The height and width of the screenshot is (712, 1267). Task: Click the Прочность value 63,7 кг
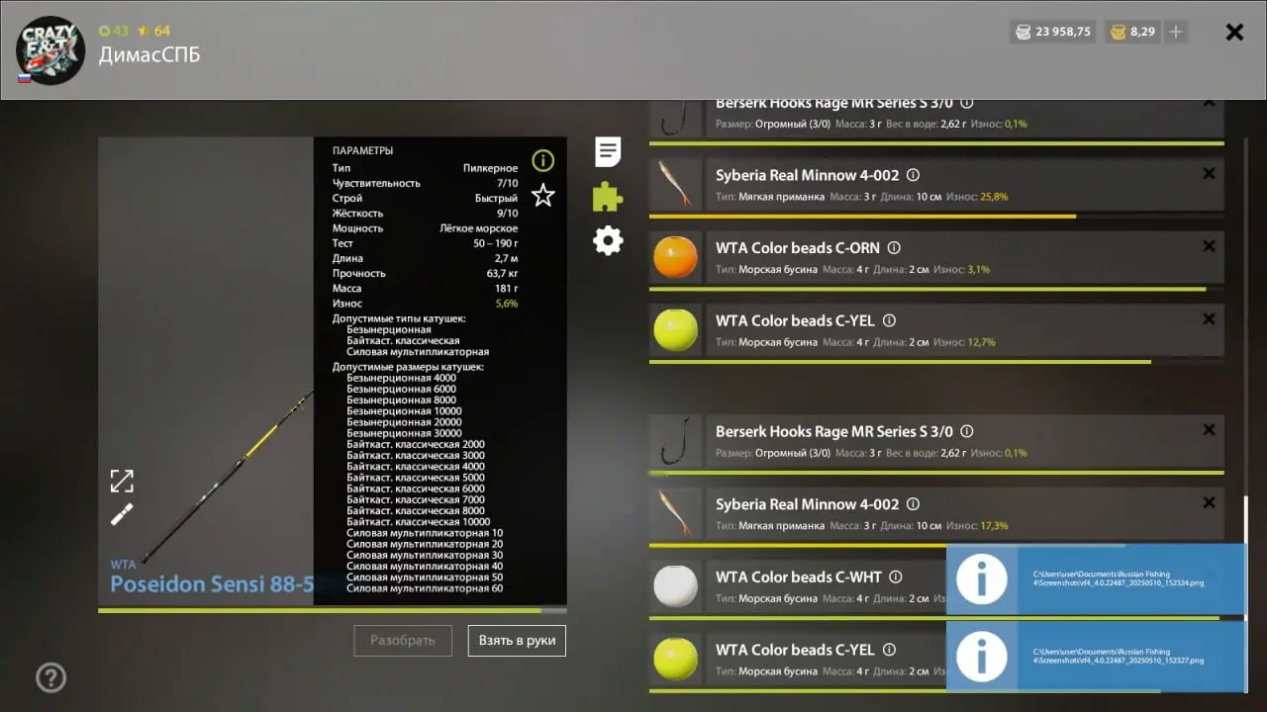pos(502,273)
